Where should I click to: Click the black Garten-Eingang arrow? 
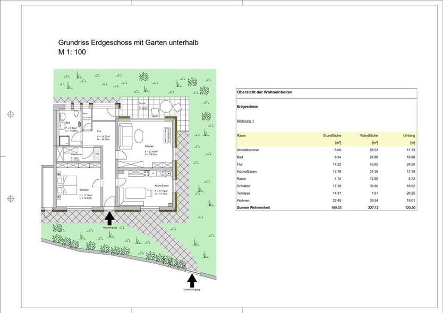[192, 281]
